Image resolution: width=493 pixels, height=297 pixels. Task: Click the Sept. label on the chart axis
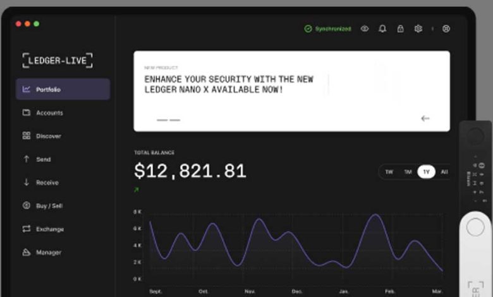155,291
